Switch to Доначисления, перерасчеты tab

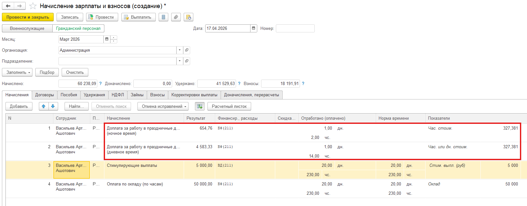pos(251,95)
